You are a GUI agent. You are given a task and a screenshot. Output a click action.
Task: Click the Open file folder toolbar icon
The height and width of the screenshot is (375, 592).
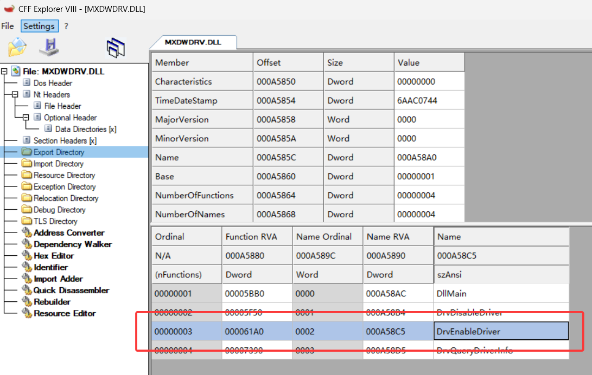coord(17,48)
